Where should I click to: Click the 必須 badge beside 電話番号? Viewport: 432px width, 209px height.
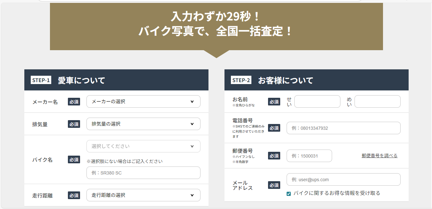pyautogui.click(x=274, y=128)
